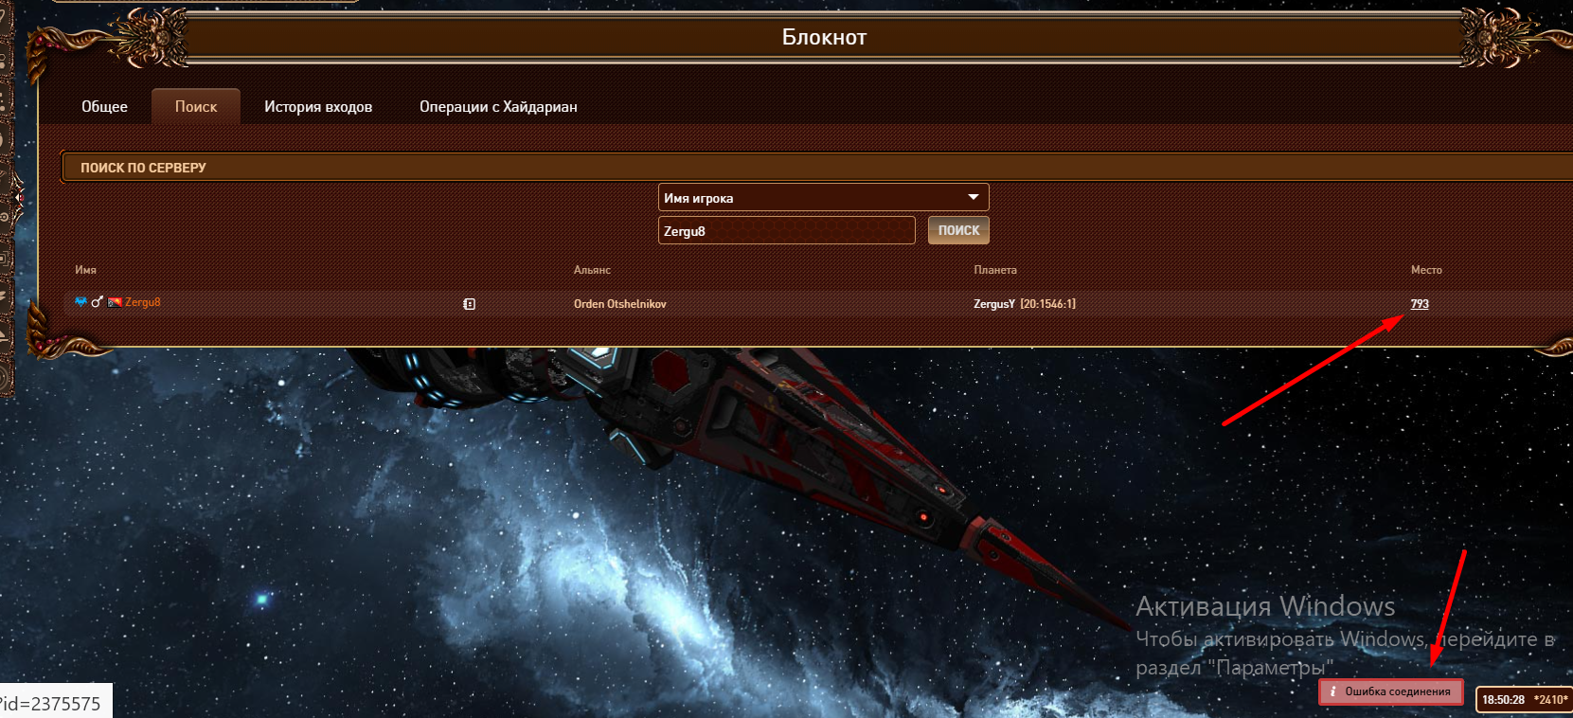Switch to the 'Общее' tab
The image size is (1573, 718).
pyautogui.click(x=104, y=106)
